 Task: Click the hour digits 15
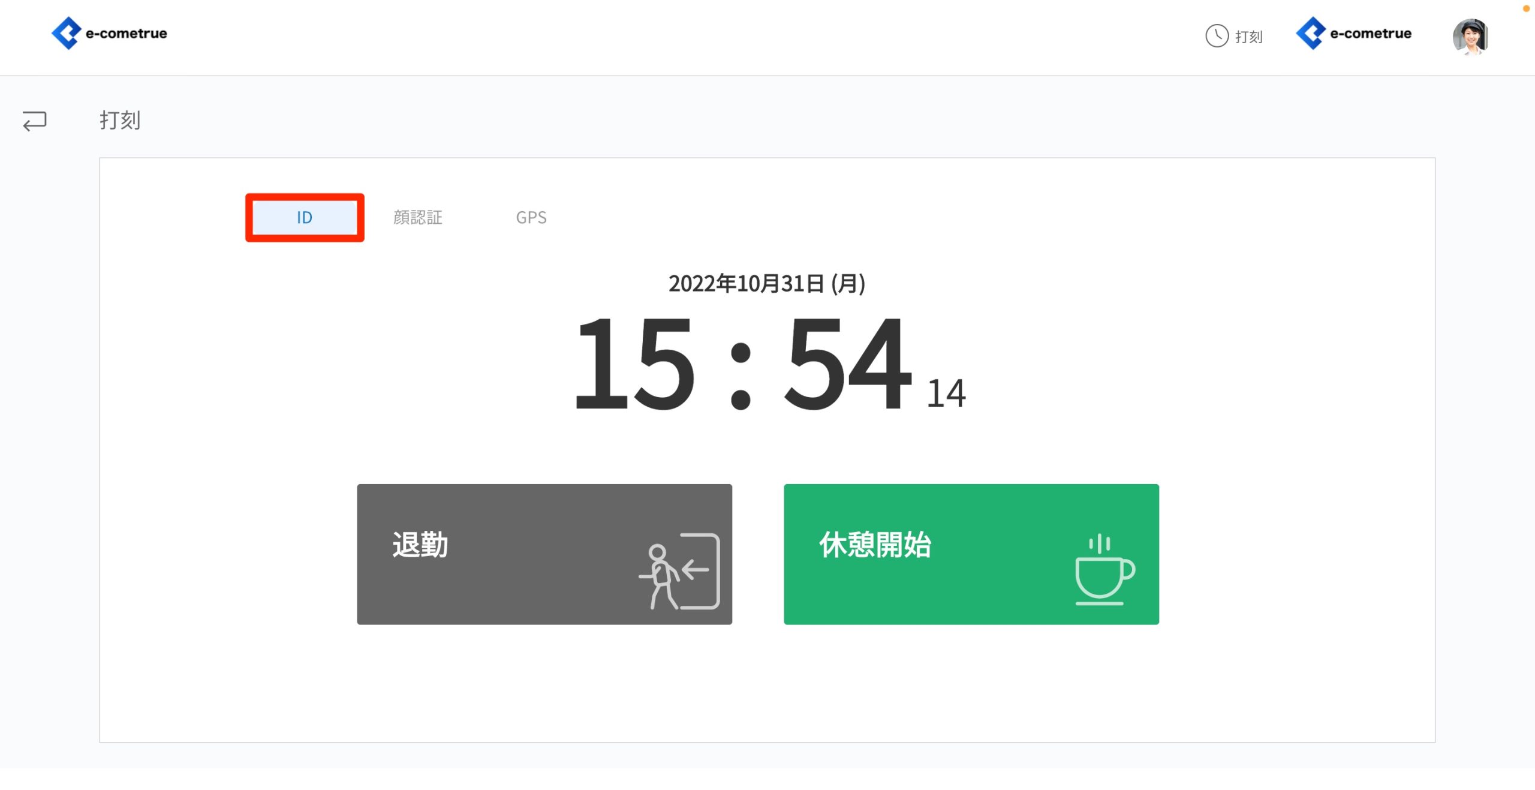coord(634,364)
